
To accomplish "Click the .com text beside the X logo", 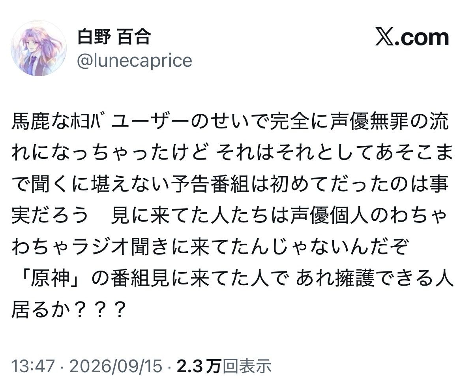I will click(x=422, y=38).
